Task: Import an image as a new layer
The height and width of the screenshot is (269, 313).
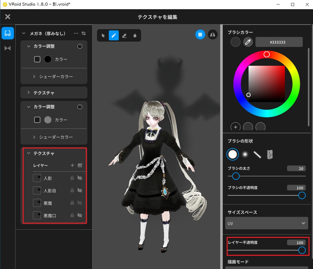Action: click(80, 165)
